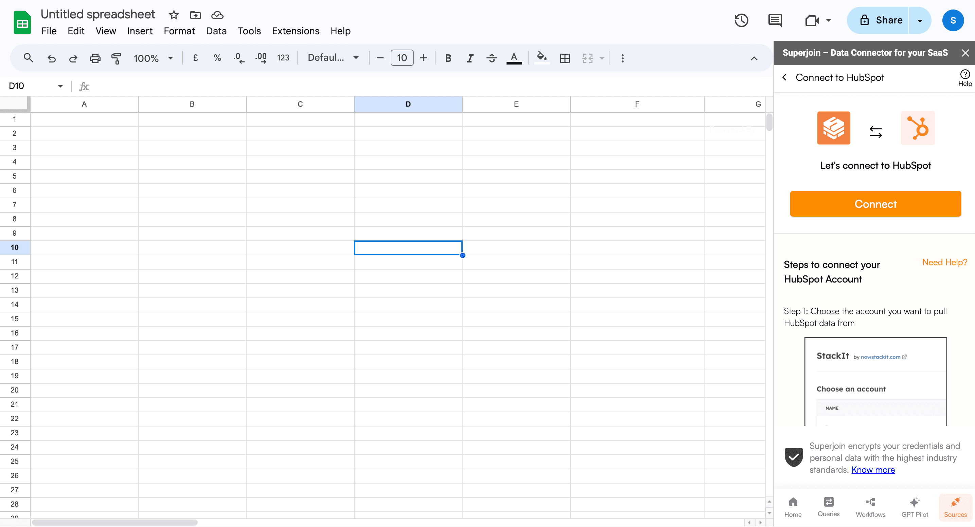Open the Extensions menu
Screen dimensions: 975x527
click(295, 31)
